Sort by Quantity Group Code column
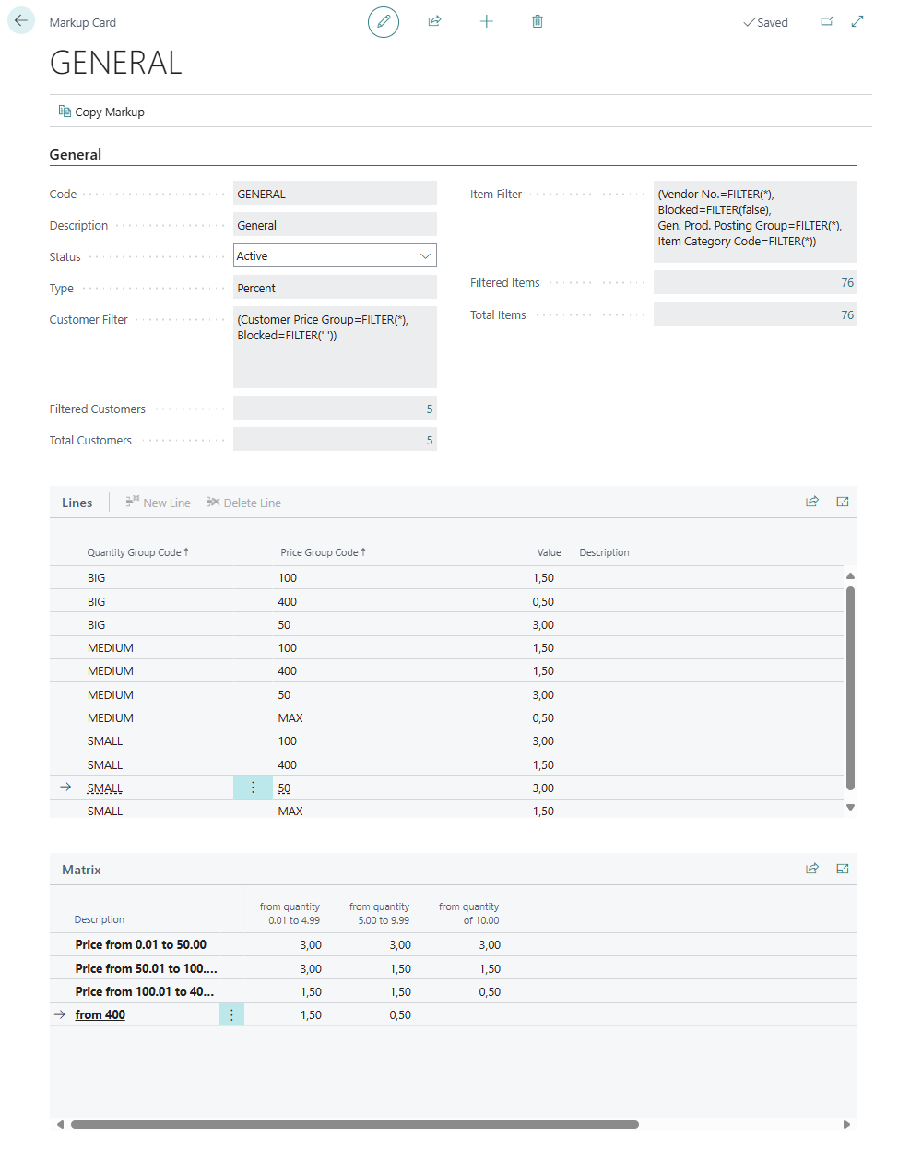This screenshot has height=1161, width=922. (135, 552)
